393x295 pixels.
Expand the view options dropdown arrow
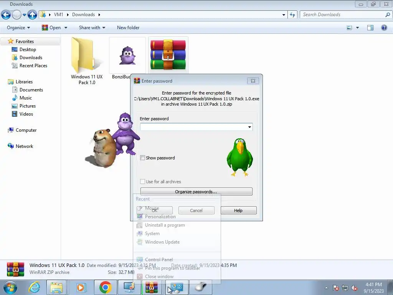click(357, 28)
